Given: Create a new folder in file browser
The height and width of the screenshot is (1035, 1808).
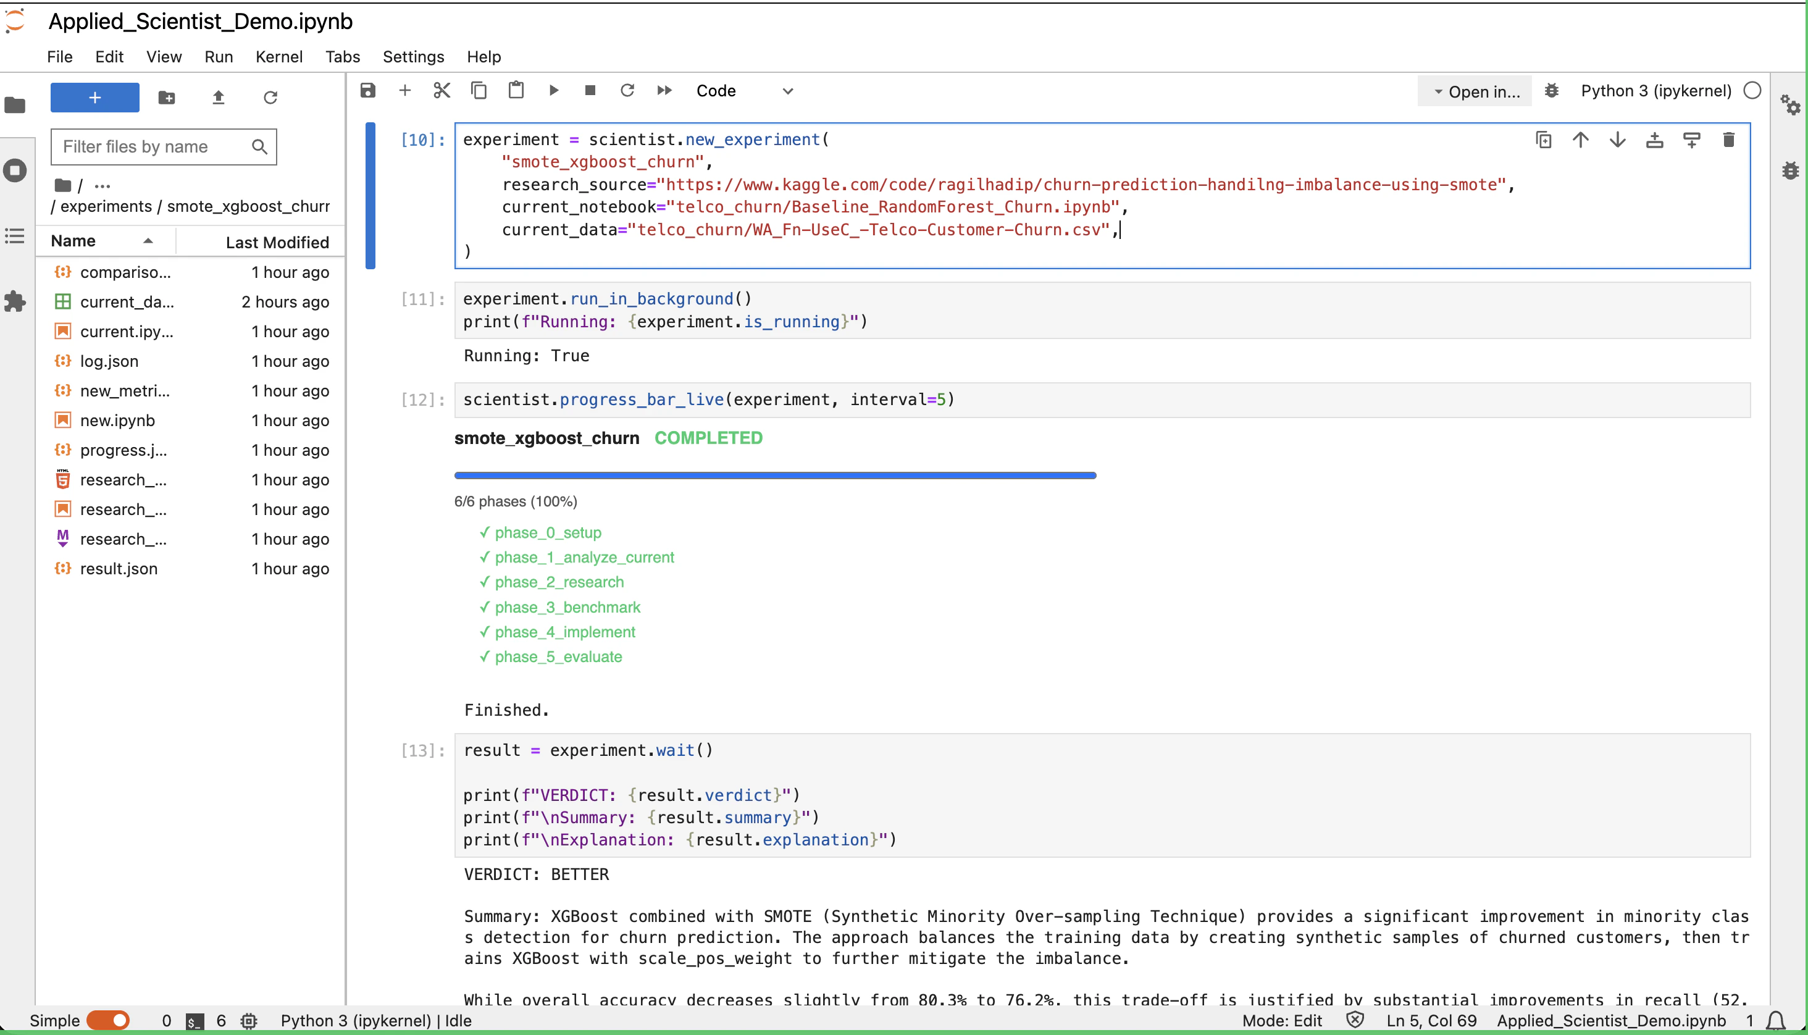Looking at the screenshot, I should point(167,98).
